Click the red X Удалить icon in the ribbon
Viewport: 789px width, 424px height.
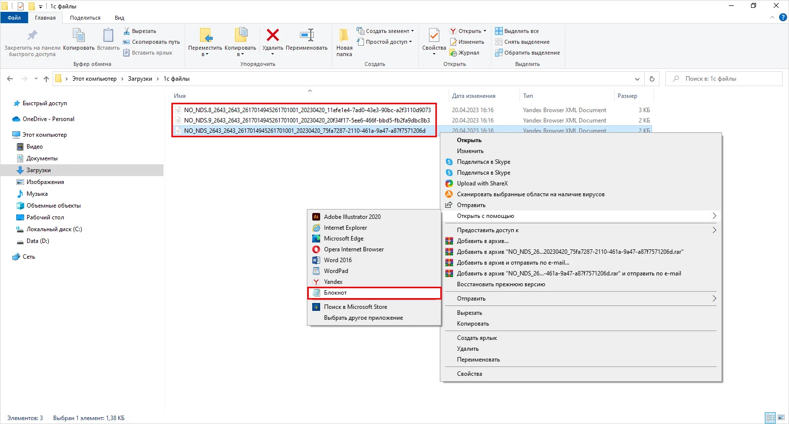273,35
